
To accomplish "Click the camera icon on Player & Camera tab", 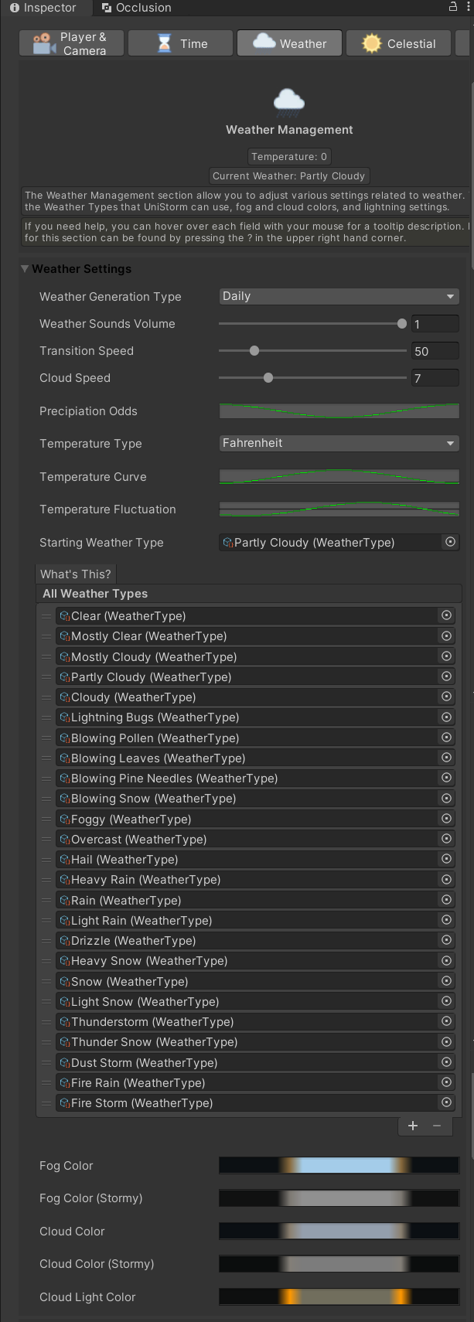I will [x=43, y=43].
